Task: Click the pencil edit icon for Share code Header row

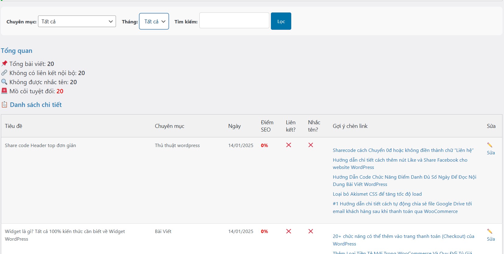Action: tap(490, 145)
